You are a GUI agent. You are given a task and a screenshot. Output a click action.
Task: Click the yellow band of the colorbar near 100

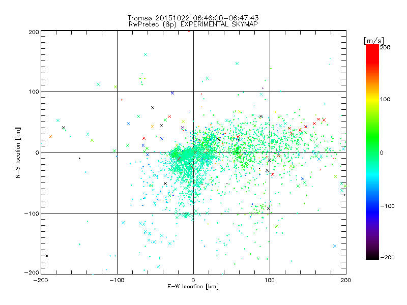pos(372,99)
